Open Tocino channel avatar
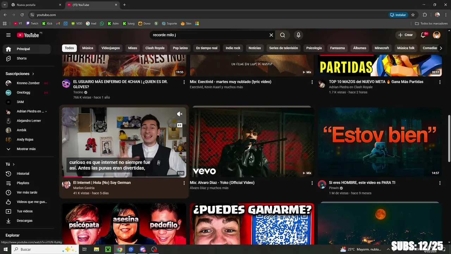 [x=66, y=84]
